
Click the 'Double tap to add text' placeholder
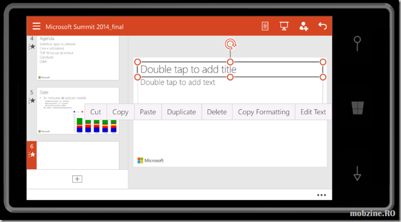pyautogui.click(x=178, y=82)
